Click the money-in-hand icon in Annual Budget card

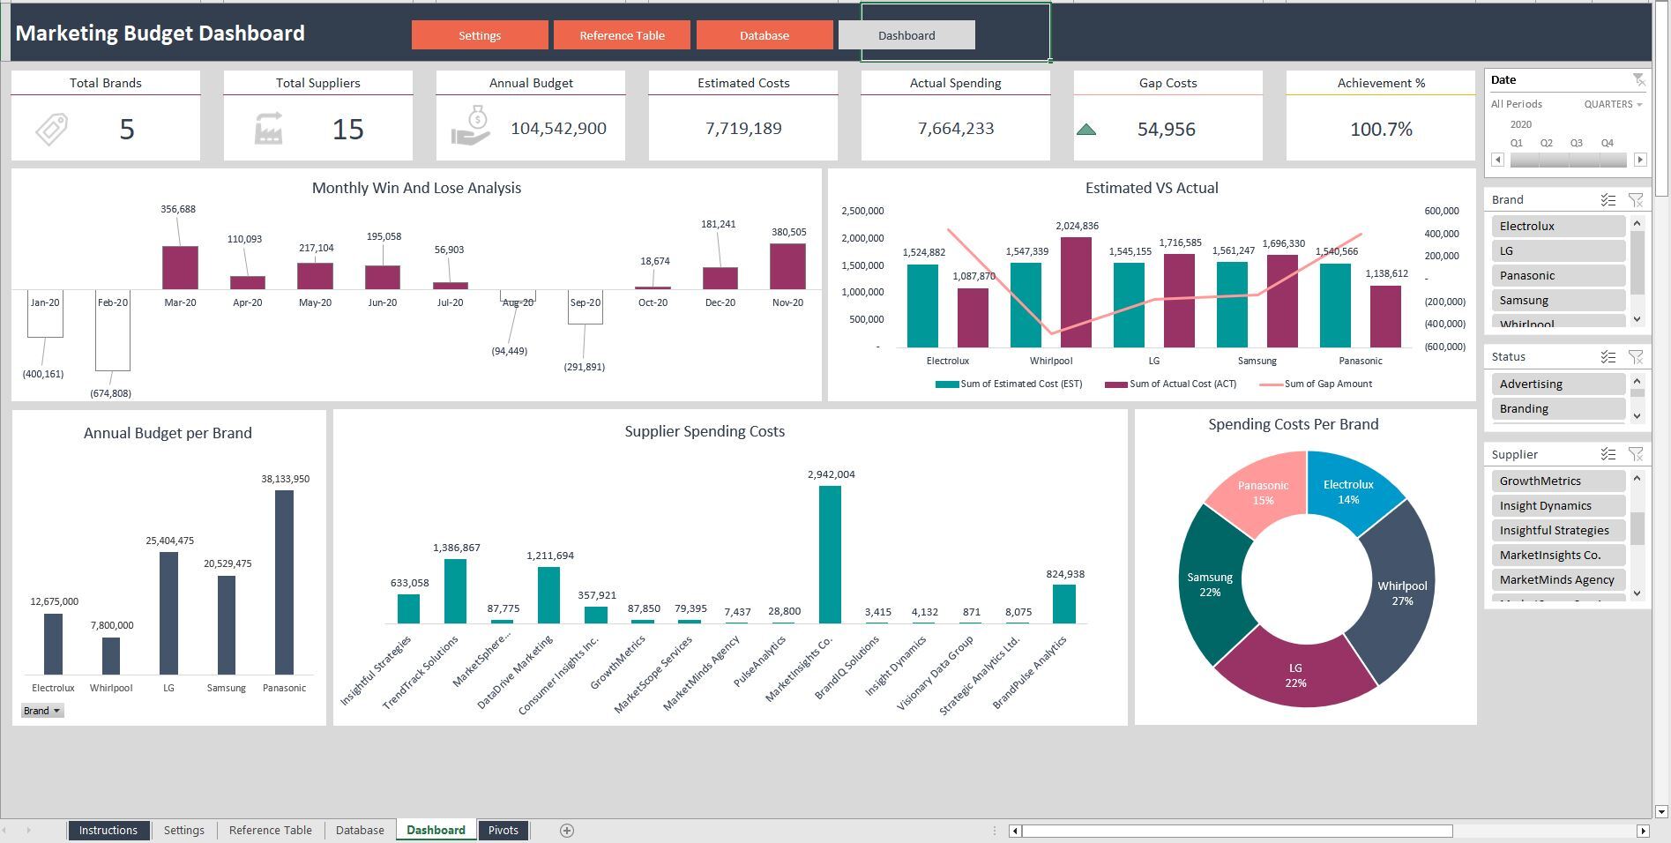[471, 126]
